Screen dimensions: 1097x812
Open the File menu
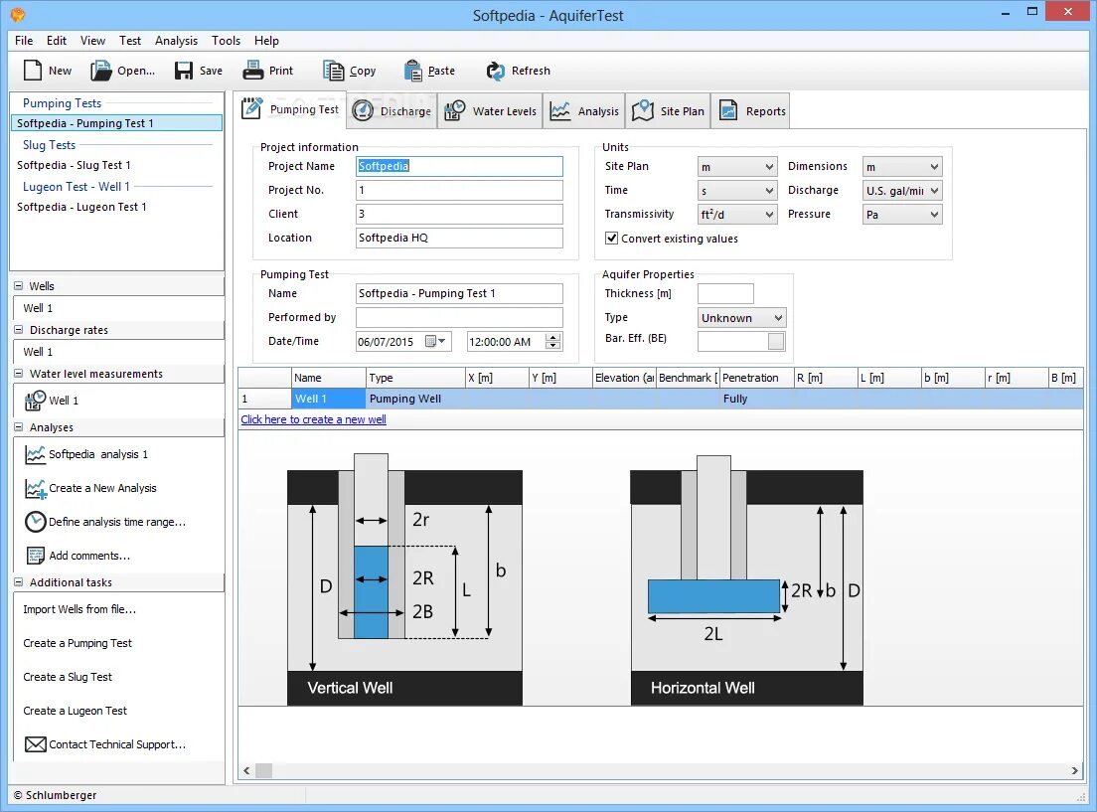(x=24, y=41)
